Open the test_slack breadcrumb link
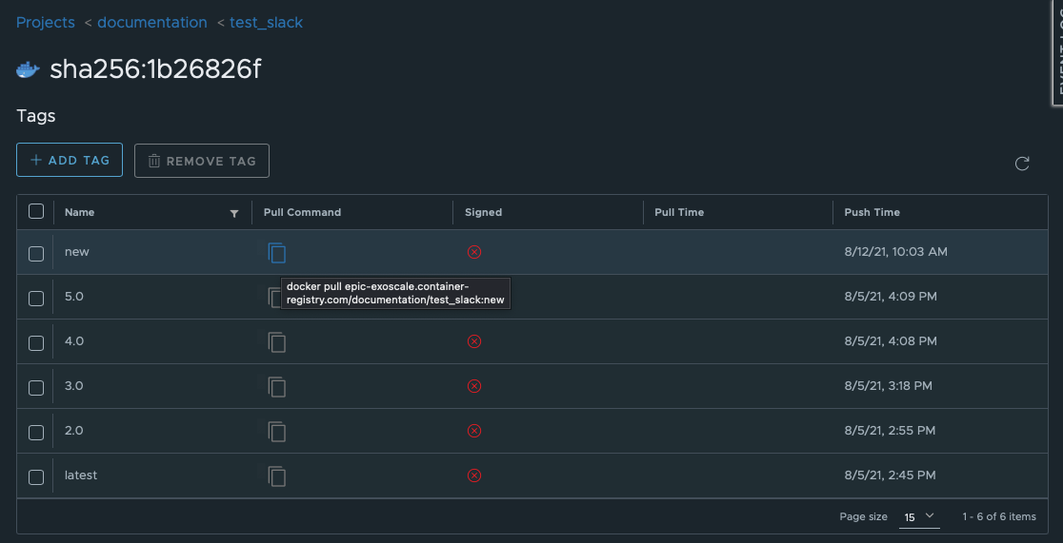 267,22
